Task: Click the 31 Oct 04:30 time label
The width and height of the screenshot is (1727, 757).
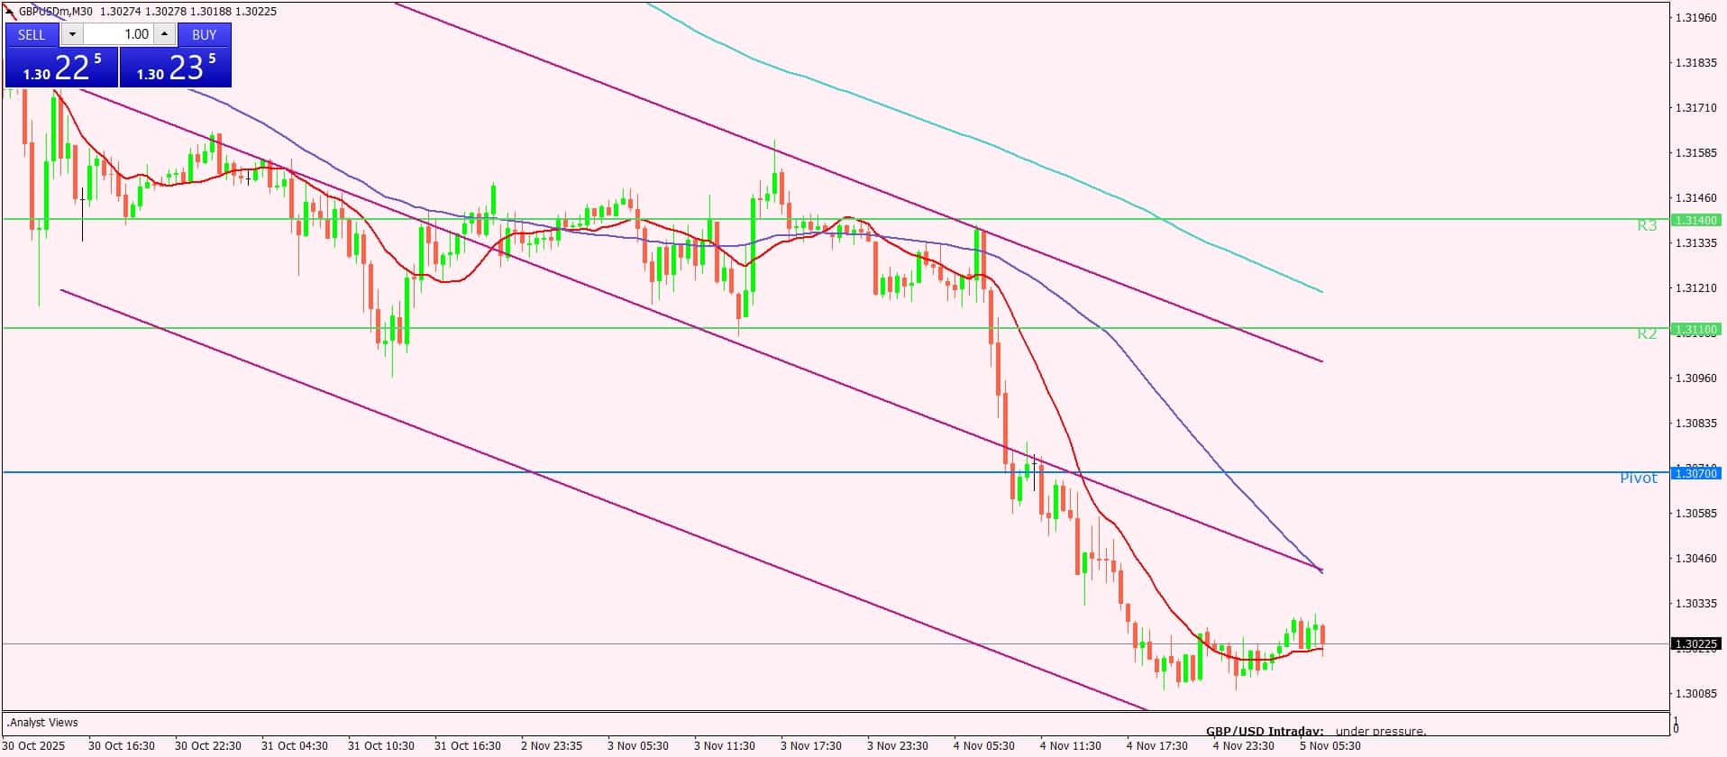Action: point(295,745)
